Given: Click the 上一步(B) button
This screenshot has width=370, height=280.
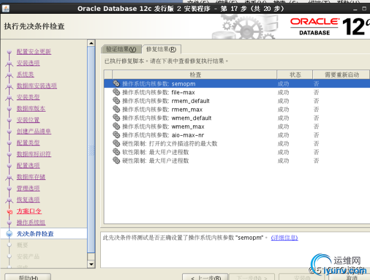Looking at the screenshot, I should point(205,277).
